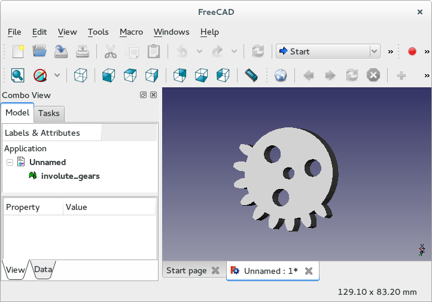432x302 pixels.
Task: Open the Help menu
Action: coord(209,32)
